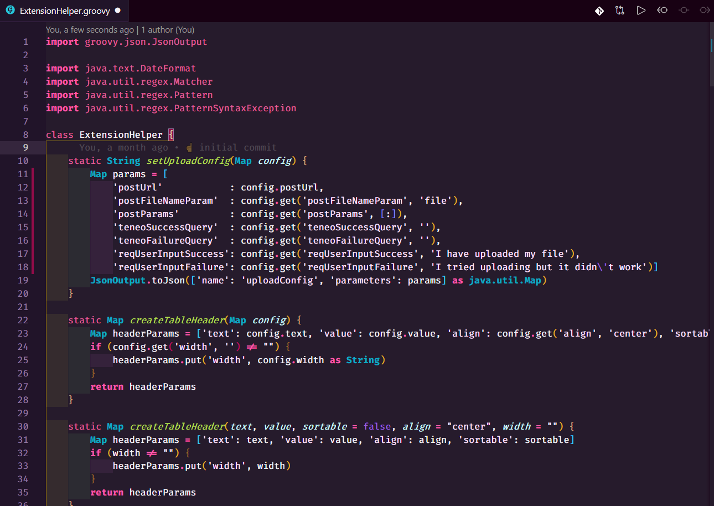This screenshot has height=506, width=714.
Task: Click the 'postFileNameParam' key on line 13
Action: [165, 201]
